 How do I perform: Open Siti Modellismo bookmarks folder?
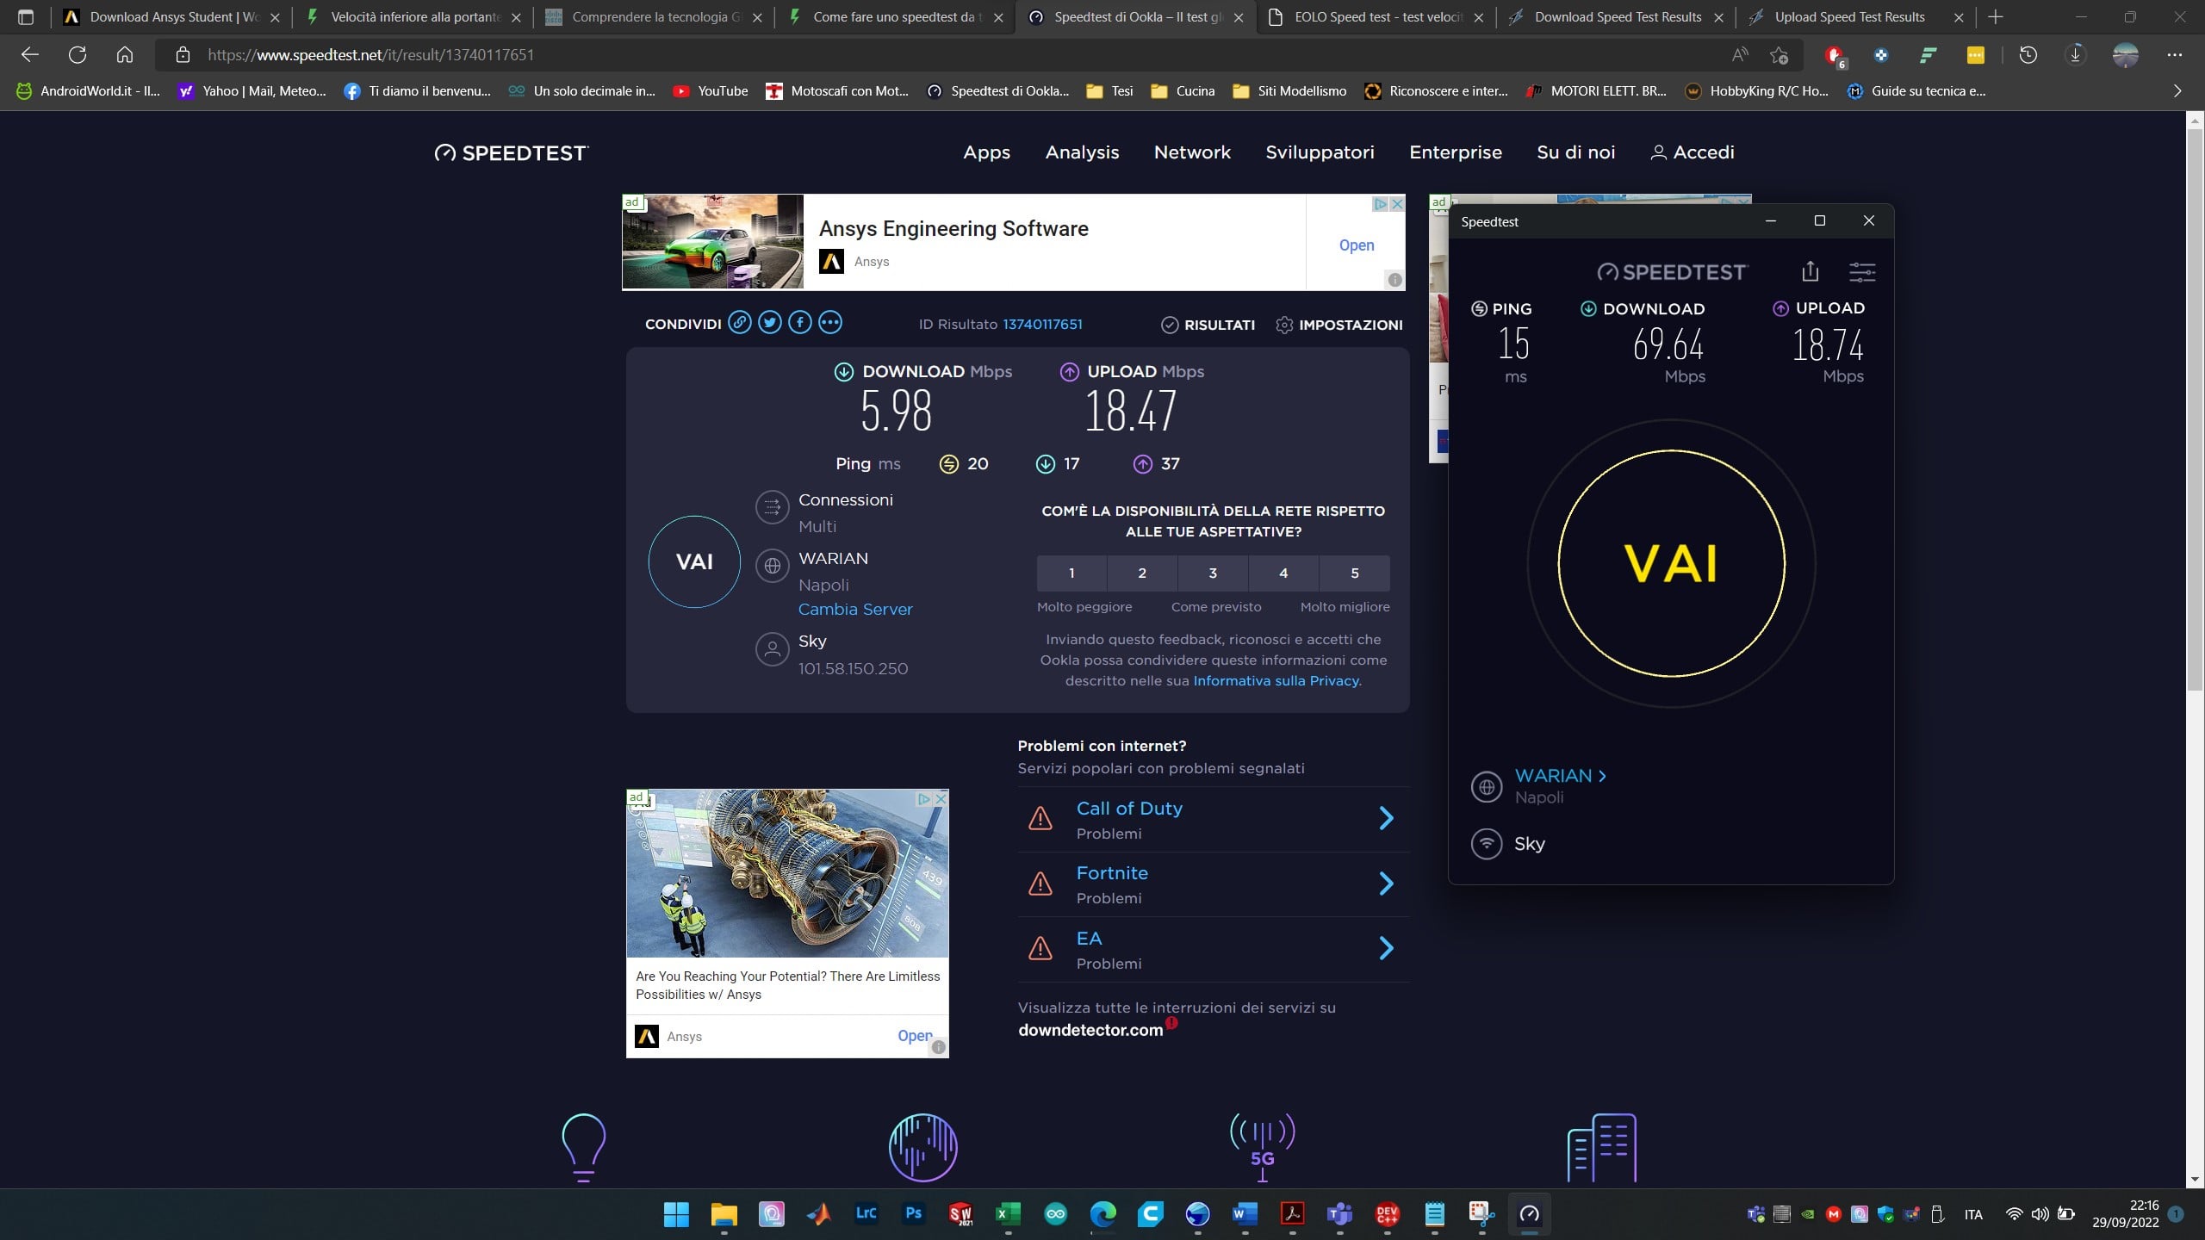[1289, 91]
